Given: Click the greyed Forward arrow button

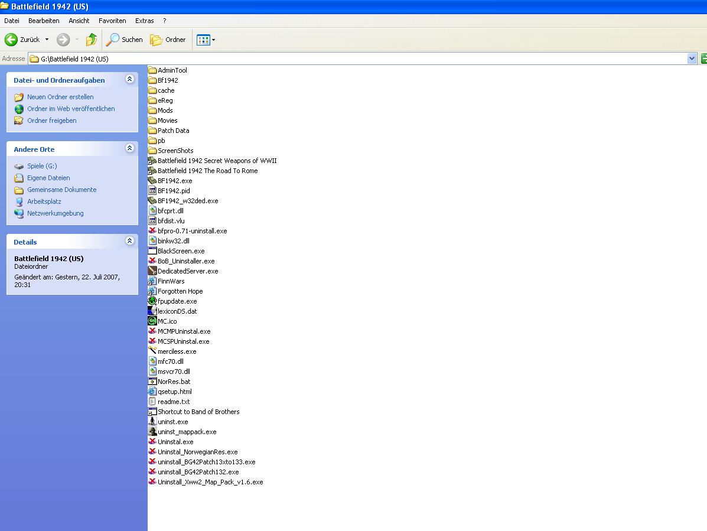Looking at the screenshot, I should click(x=63, y=40).
